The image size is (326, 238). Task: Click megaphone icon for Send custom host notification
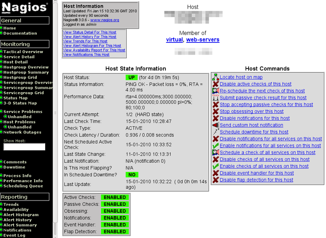click(216, 125)
